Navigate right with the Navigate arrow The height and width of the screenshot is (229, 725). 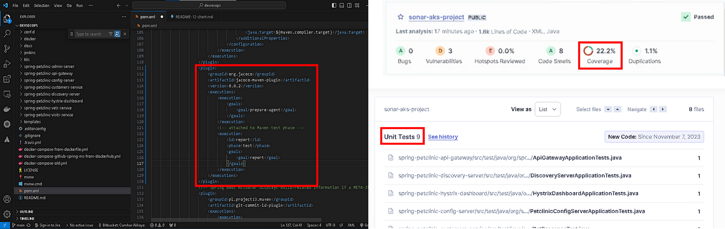point(663,109)
